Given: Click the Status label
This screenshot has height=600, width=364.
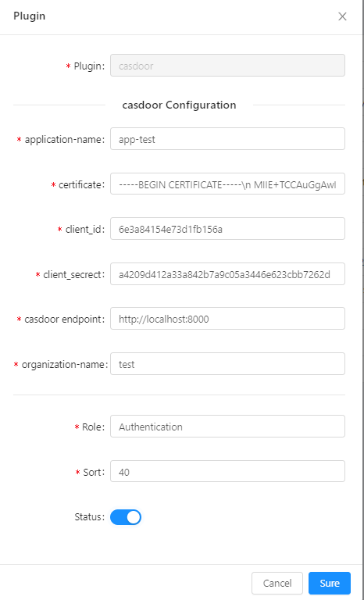Looking at the screenshot, I should click(x=89, y=517).
